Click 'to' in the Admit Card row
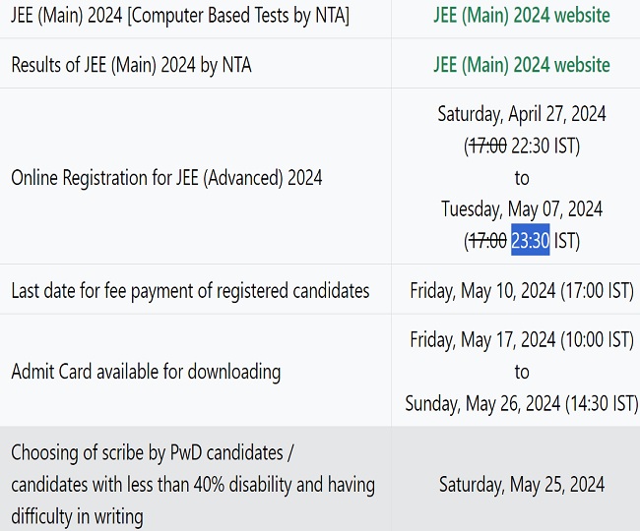640x531 pixels. pos(521,372)
